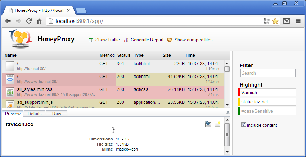Click the yellow highlight color swatch
The image size is (306, 157).
tap(239, 102)
